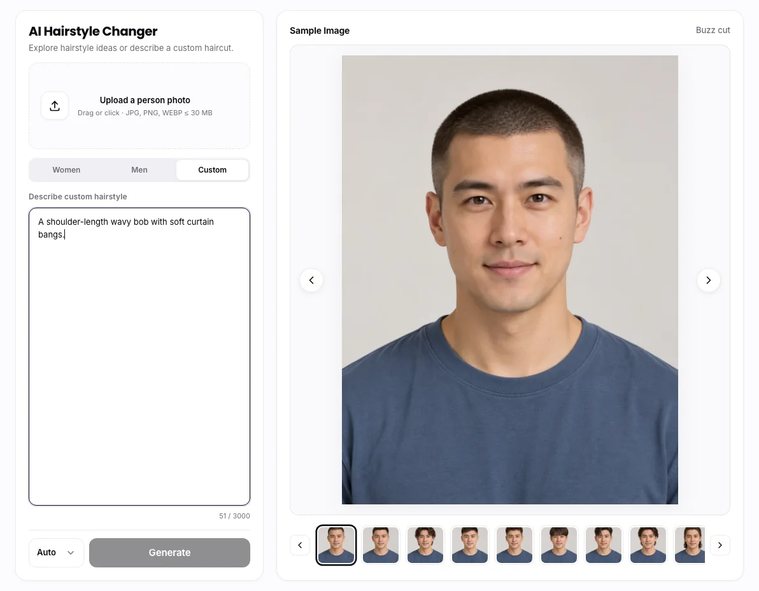Select the third hairstyle thumbnail

tap(425, 545)
